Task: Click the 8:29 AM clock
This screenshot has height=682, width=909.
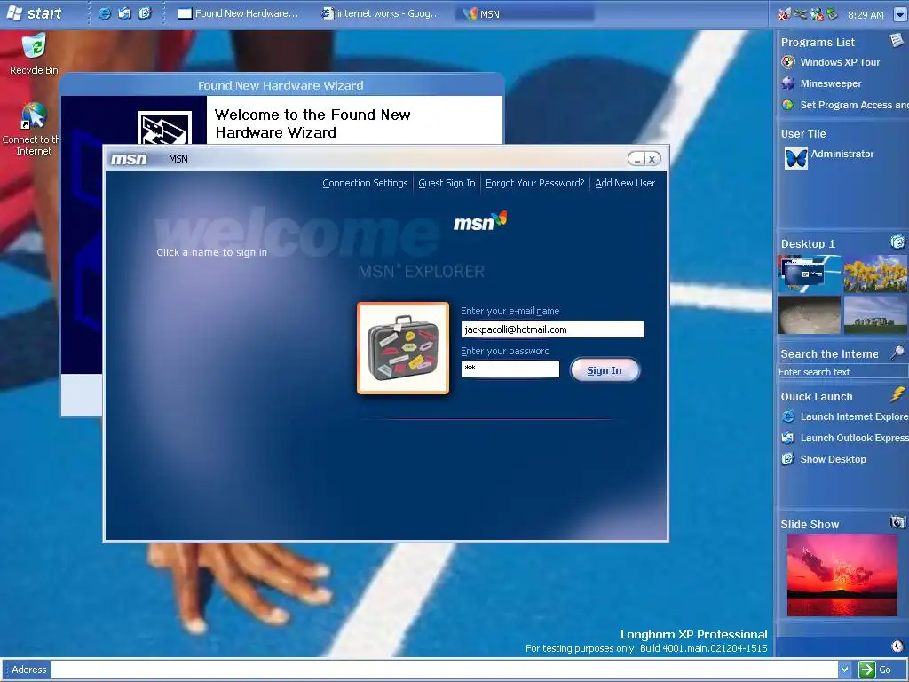Action: pyautogui.click(x=866, y=14)
